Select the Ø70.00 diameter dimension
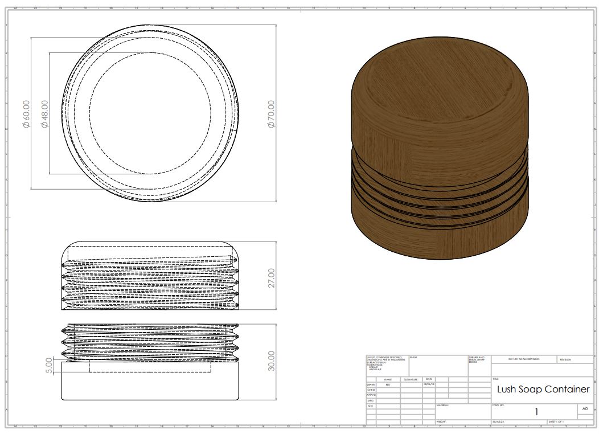This screenshot has width=599, height=434. [x=271, y=113]
